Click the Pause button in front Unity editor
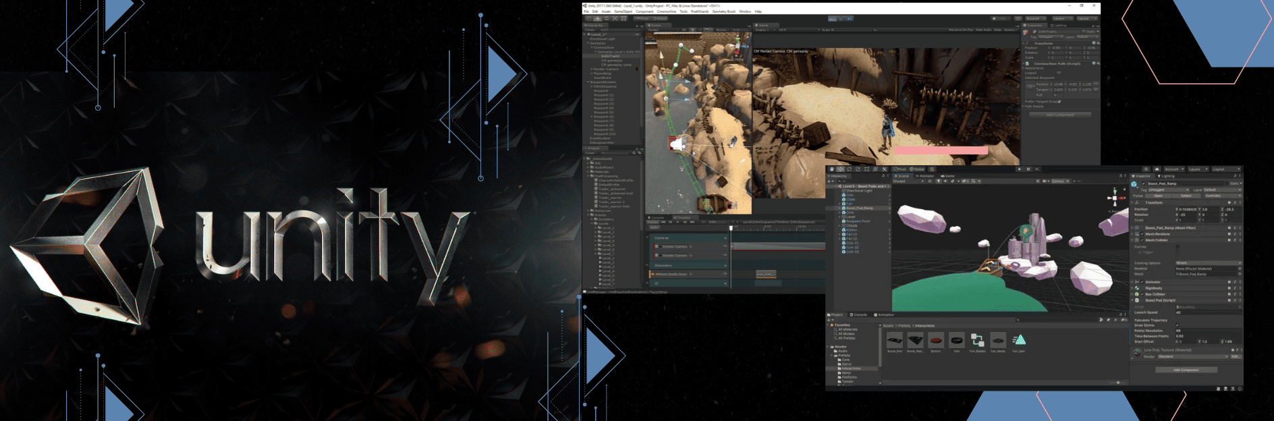Image resolution: width=1274 pixels, height=421 pixels. (1028, 169)
